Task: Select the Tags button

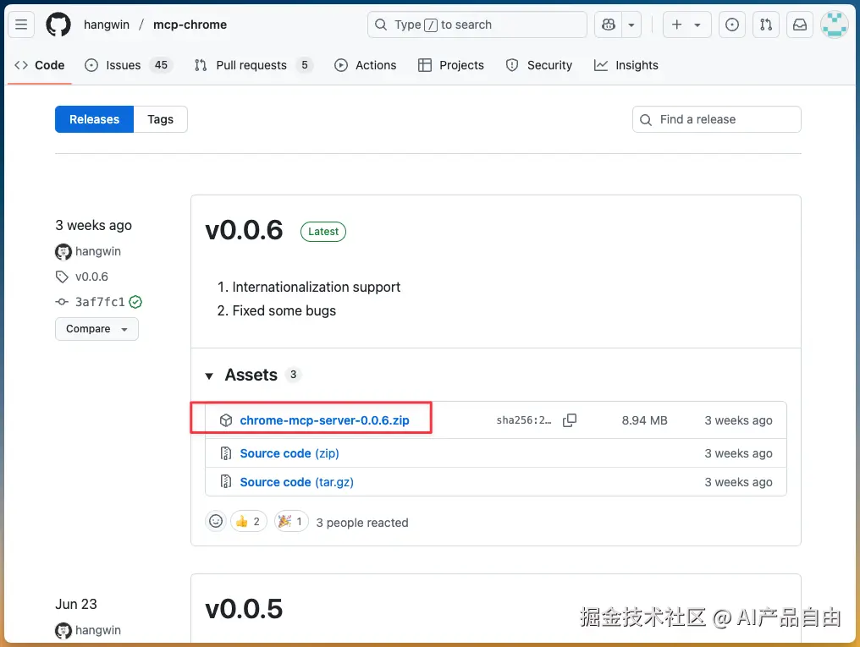Action: point(160,119)
